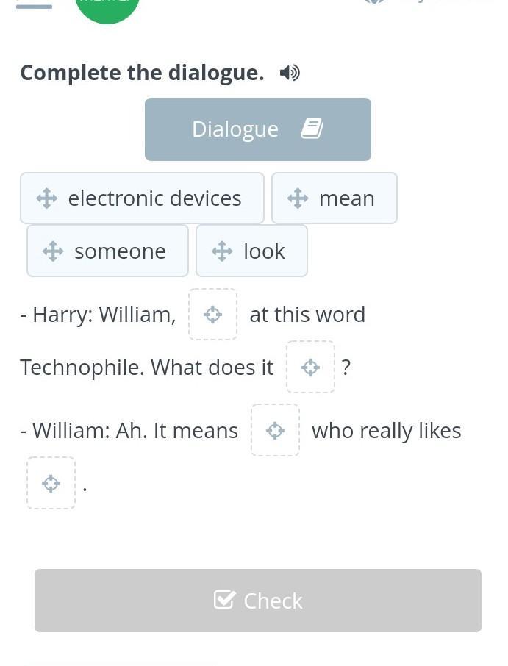Open the Dialogue panel
This screenshot has width=508, height=666.
pos(257,129)
